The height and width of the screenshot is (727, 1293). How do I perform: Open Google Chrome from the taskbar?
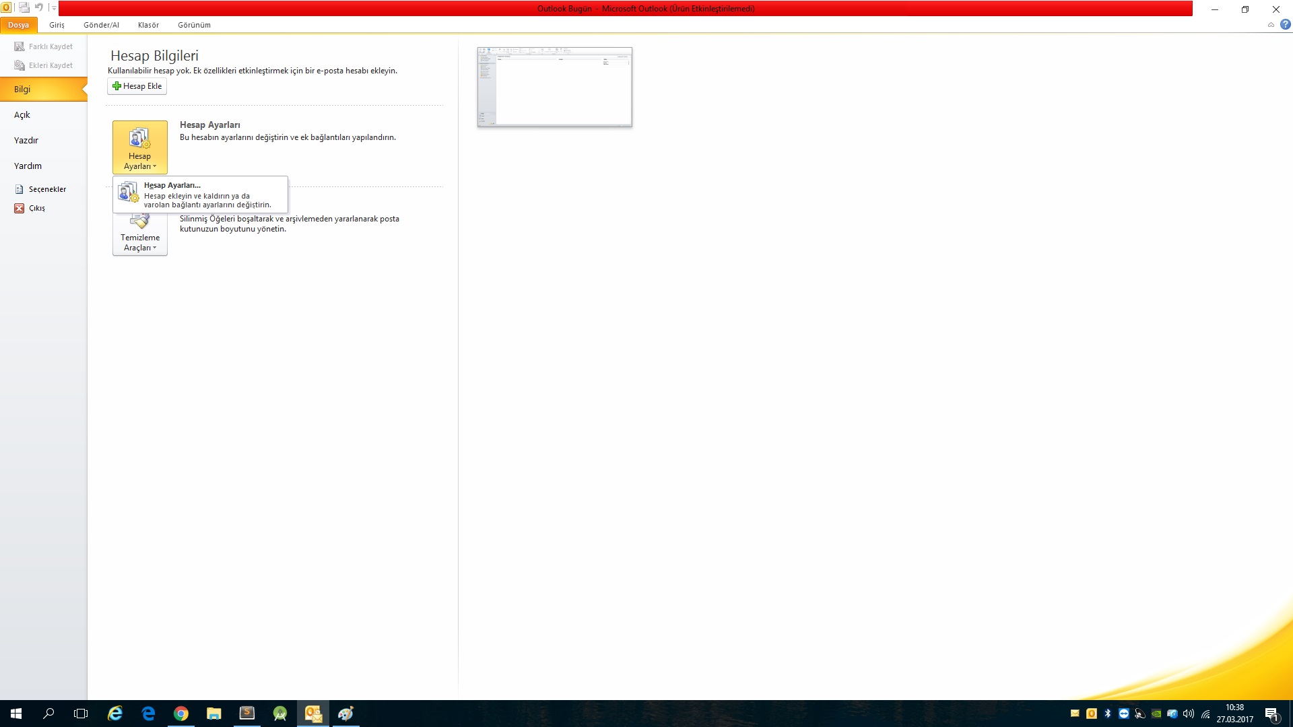coord(181,714)
